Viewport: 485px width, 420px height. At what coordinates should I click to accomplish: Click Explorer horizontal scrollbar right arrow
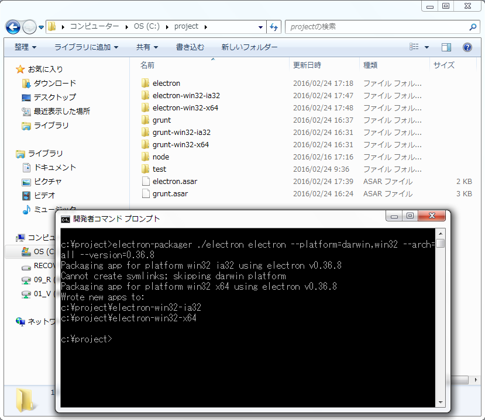pos(476,380)
